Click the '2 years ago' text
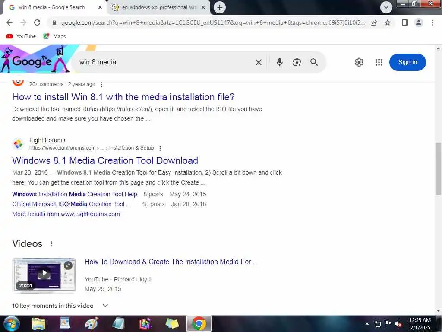The image size is (442, 332). click(82, 84)
